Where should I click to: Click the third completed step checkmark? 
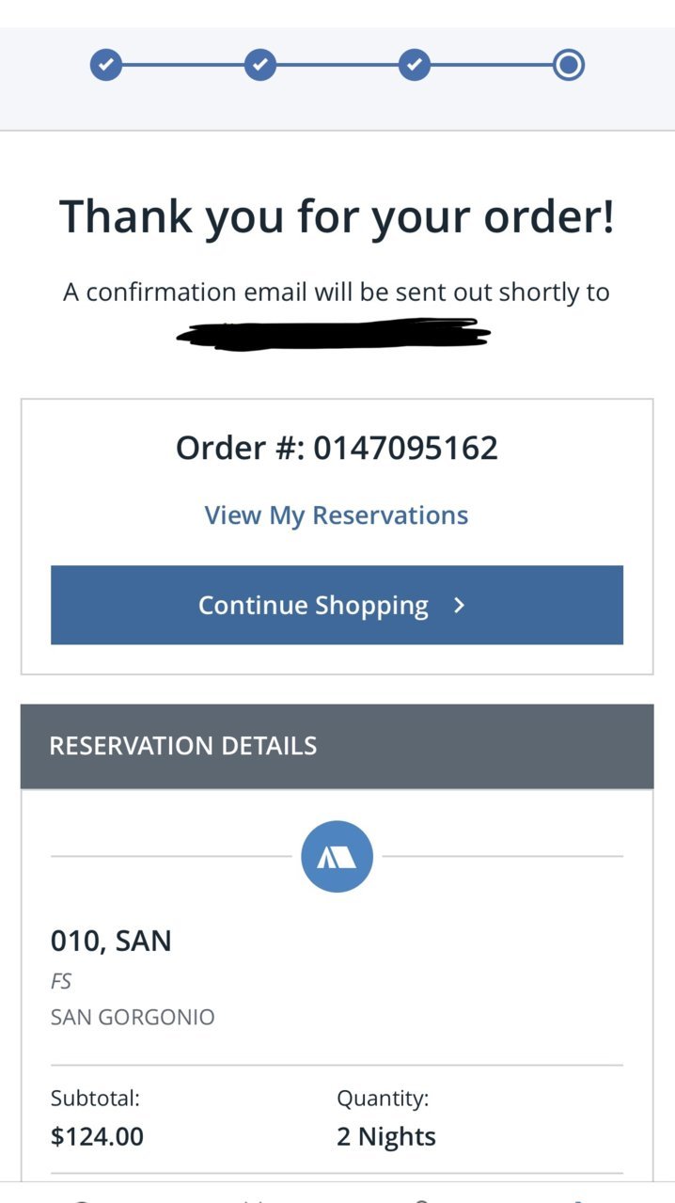pyautogui.click(x=415, y=65)
